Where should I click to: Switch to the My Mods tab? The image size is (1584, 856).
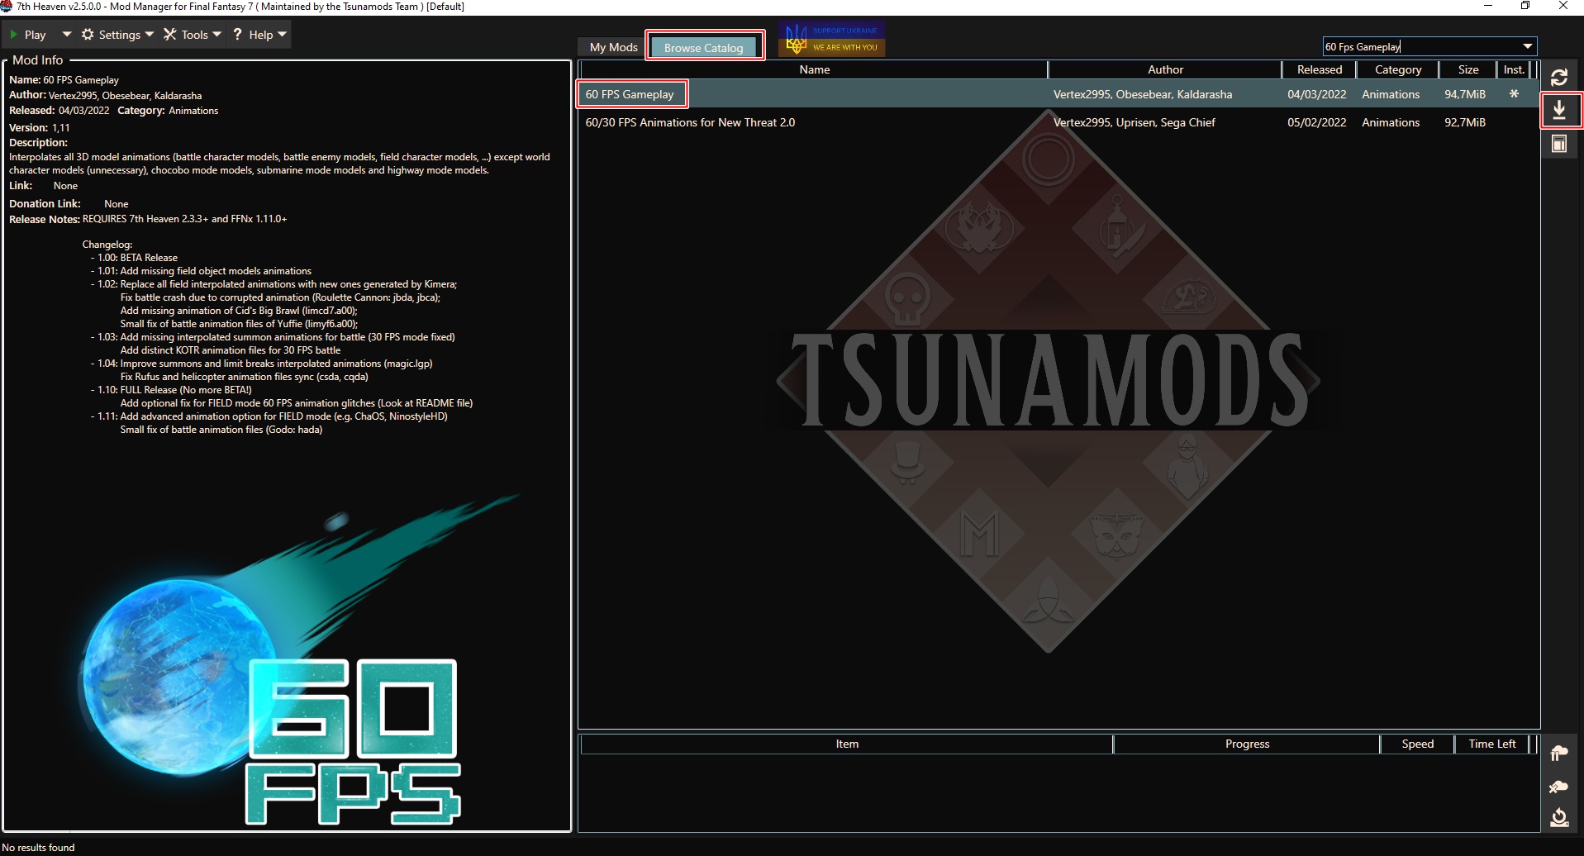pyautogui.click(x=613, y=47)
